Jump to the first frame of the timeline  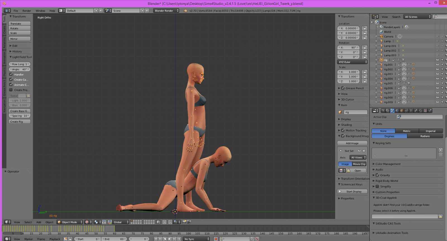pyautogui.click(x=156, y=239)
